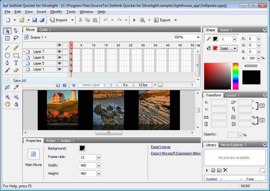This screenshot has height=191, width=270.
Task: Select the Pencil tool
Action: 16,48
